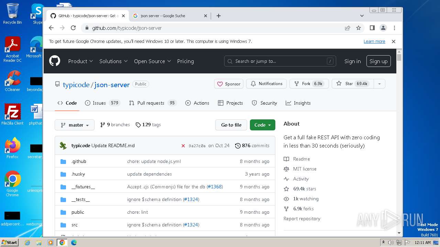
Task: Expand the Open Source dropdown menu
Action: (x=153, y=61)
